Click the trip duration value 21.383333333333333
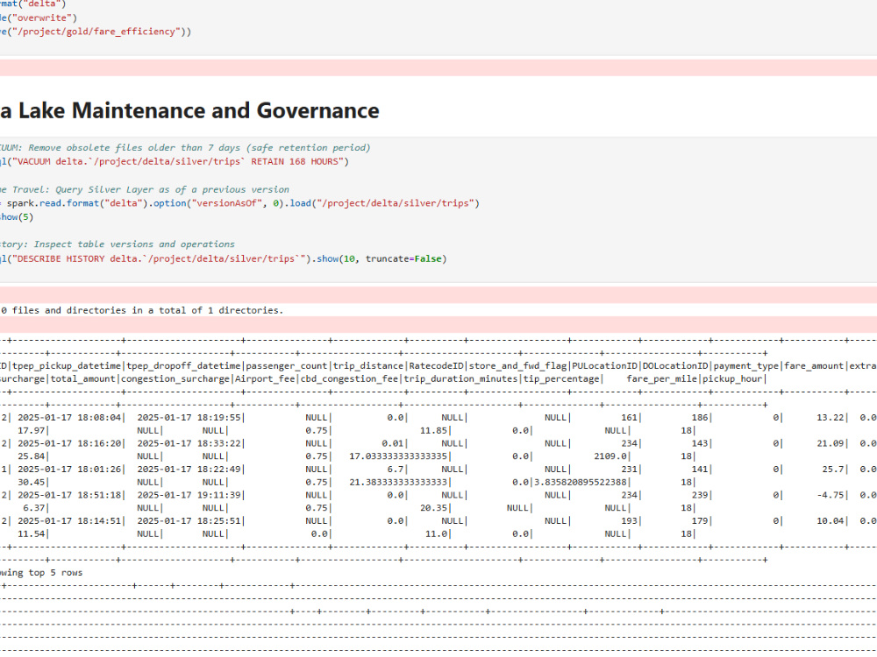877x657 pixels. (398, 482)
